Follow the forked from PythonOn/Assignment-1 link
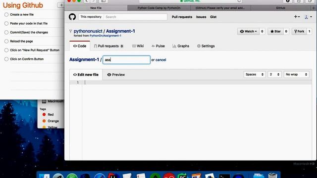Viewport: 317px width, 178px height. (x=106, y=36)
